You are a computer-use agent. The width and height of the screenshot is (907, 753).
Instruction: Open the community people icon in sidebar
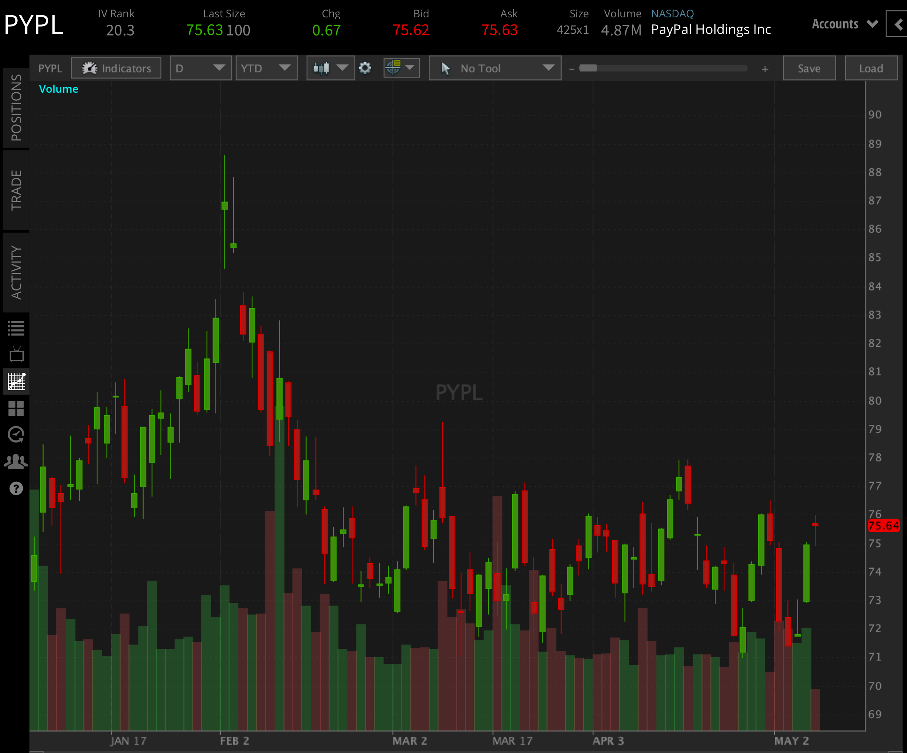[x=16, y=461]
